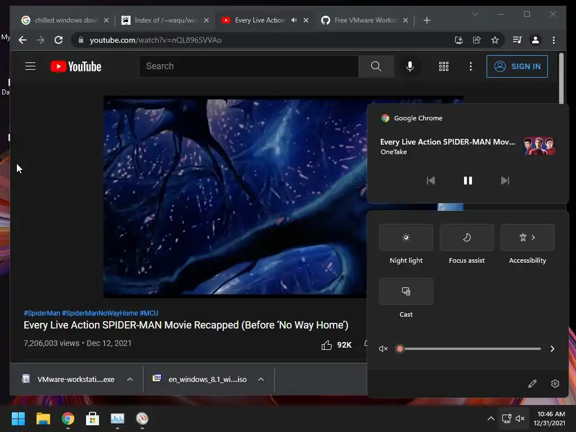Show hidden system tray icons
Screen dimensions: 576x432
490,418
